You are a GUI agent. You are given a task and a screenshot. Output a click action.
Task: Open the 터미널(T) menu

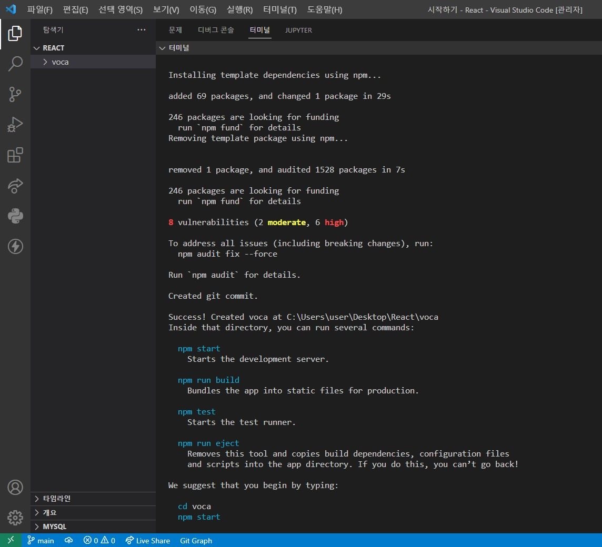280,9
